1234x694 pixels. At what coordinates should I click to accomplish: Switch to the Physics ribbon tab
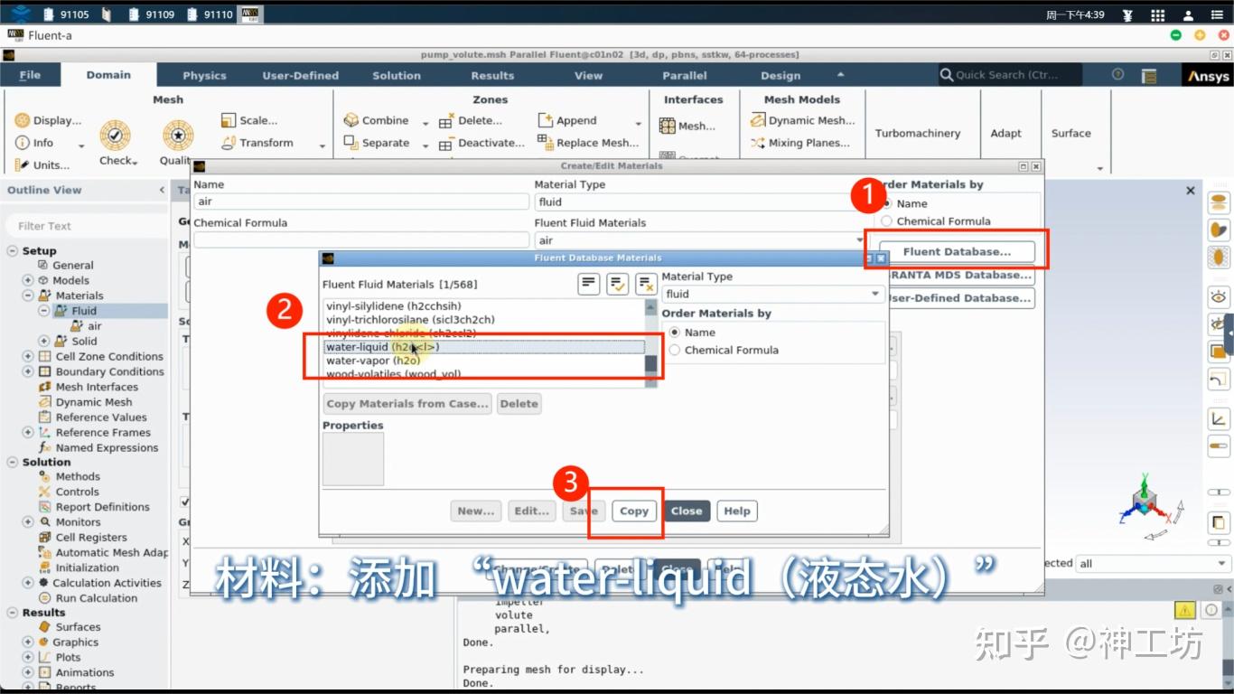click(204, 76)
